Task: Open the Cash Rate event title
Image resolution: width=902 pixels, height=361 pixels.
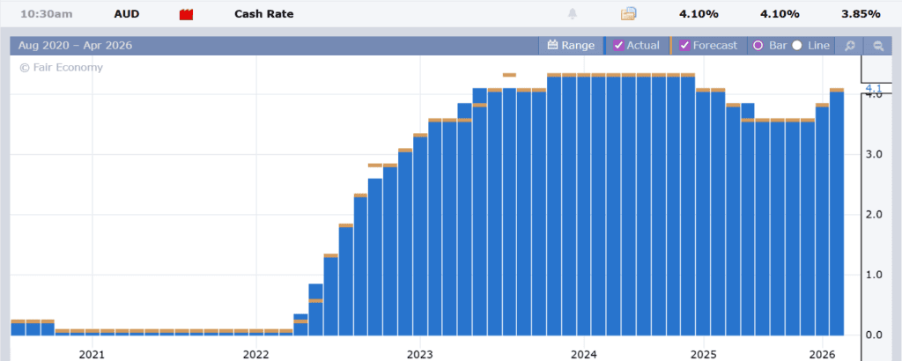Action: pos(263,14)
